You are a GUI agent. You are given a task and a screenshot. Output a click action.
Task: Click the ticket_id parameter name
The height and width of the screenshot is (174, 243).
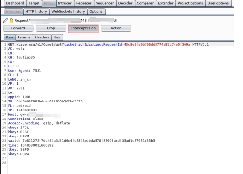coord(73,45)
